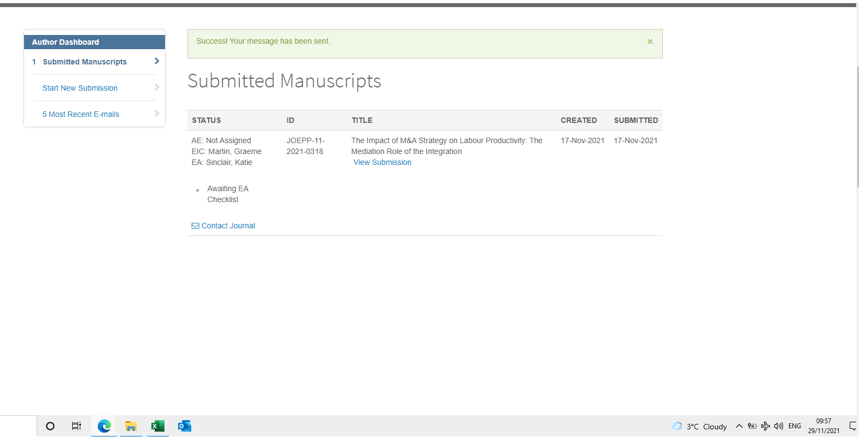The width and height of the screenshot is (859, 437).
Task: Click the SUBMITTED column header
Action: tap(636, 120)
